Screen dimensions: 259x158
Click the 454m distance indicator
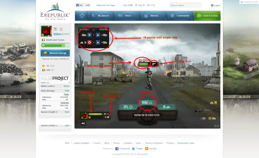coord(147,103)
